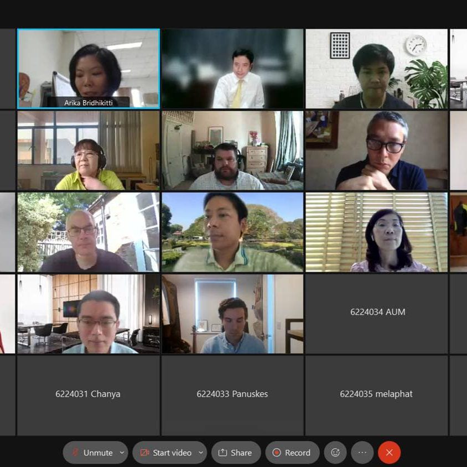Image resolution: width=467 pixels, height=467 pixels.
Task: Start recording with the Record button
Action: (292, 453)
